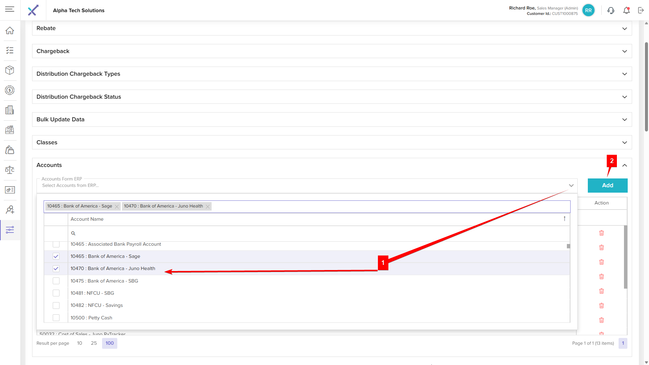Remove the 10470 Bank of America - Juno Health tag
Viewport: 649px width, 365px height.
pos(208,206)
